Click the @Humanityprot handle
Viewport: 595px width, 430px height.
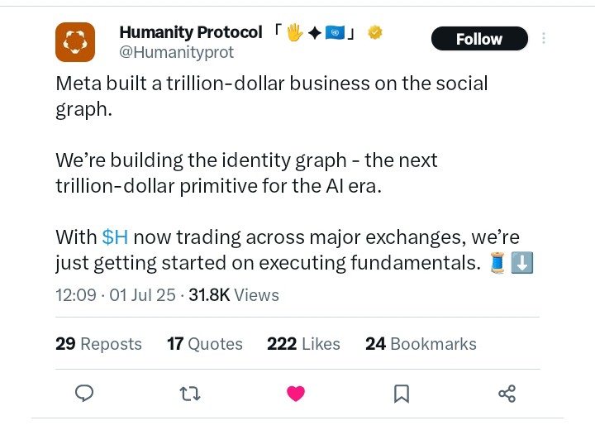(x=177, y=52)
